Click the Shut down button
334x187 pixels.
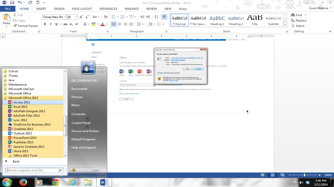[x=82, y=170]
